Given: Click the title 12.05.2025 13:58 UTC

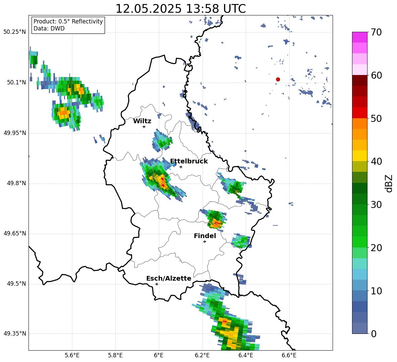Looking at the screenshot, I should point(180,9).
